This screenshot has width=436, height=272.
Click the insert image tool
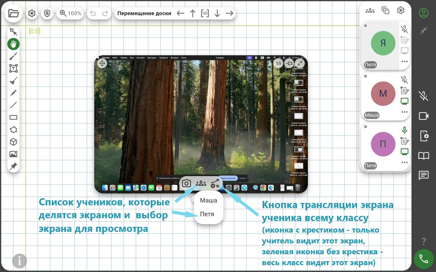coord(13,154)
